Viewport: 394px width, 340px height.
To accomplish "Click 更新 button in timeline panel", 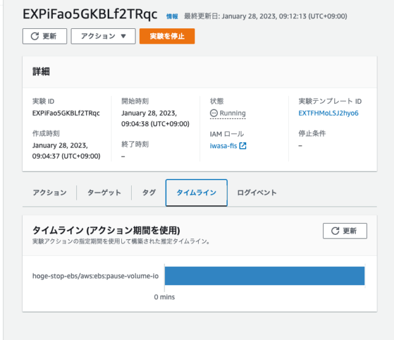I will point(345,231).
